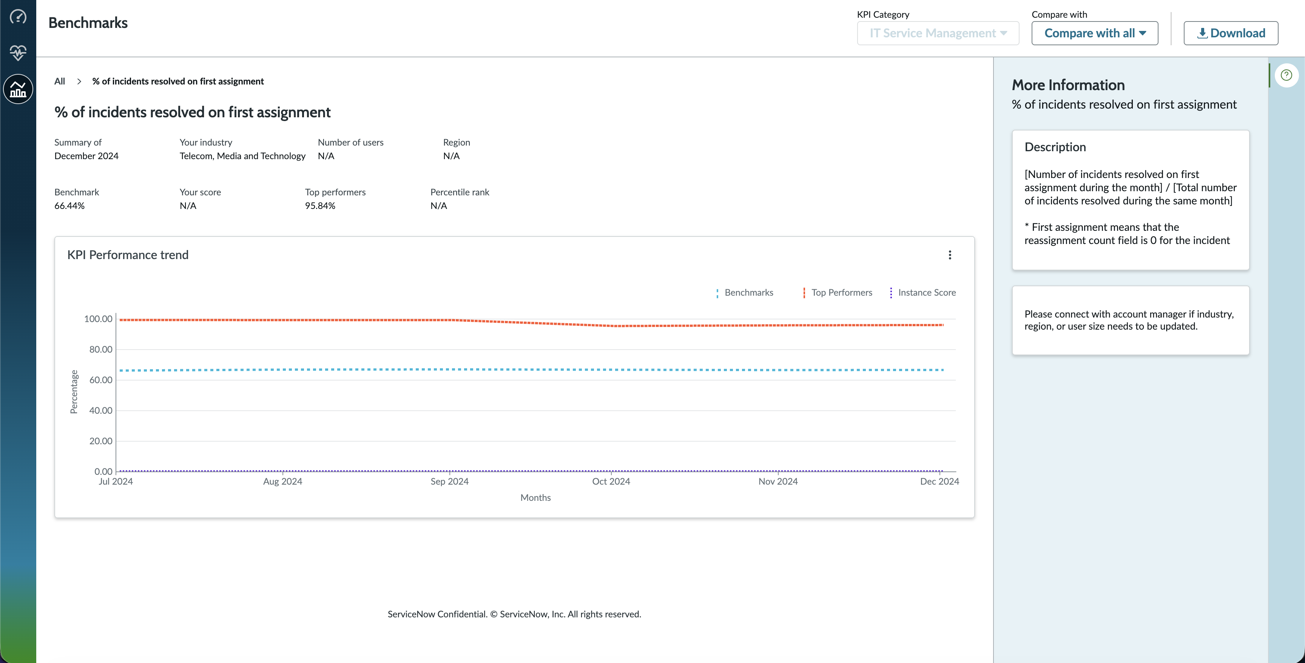Click the 'Your score' label
The height and width of the screenshot is (663, 1305).
(x=200, y=192)
